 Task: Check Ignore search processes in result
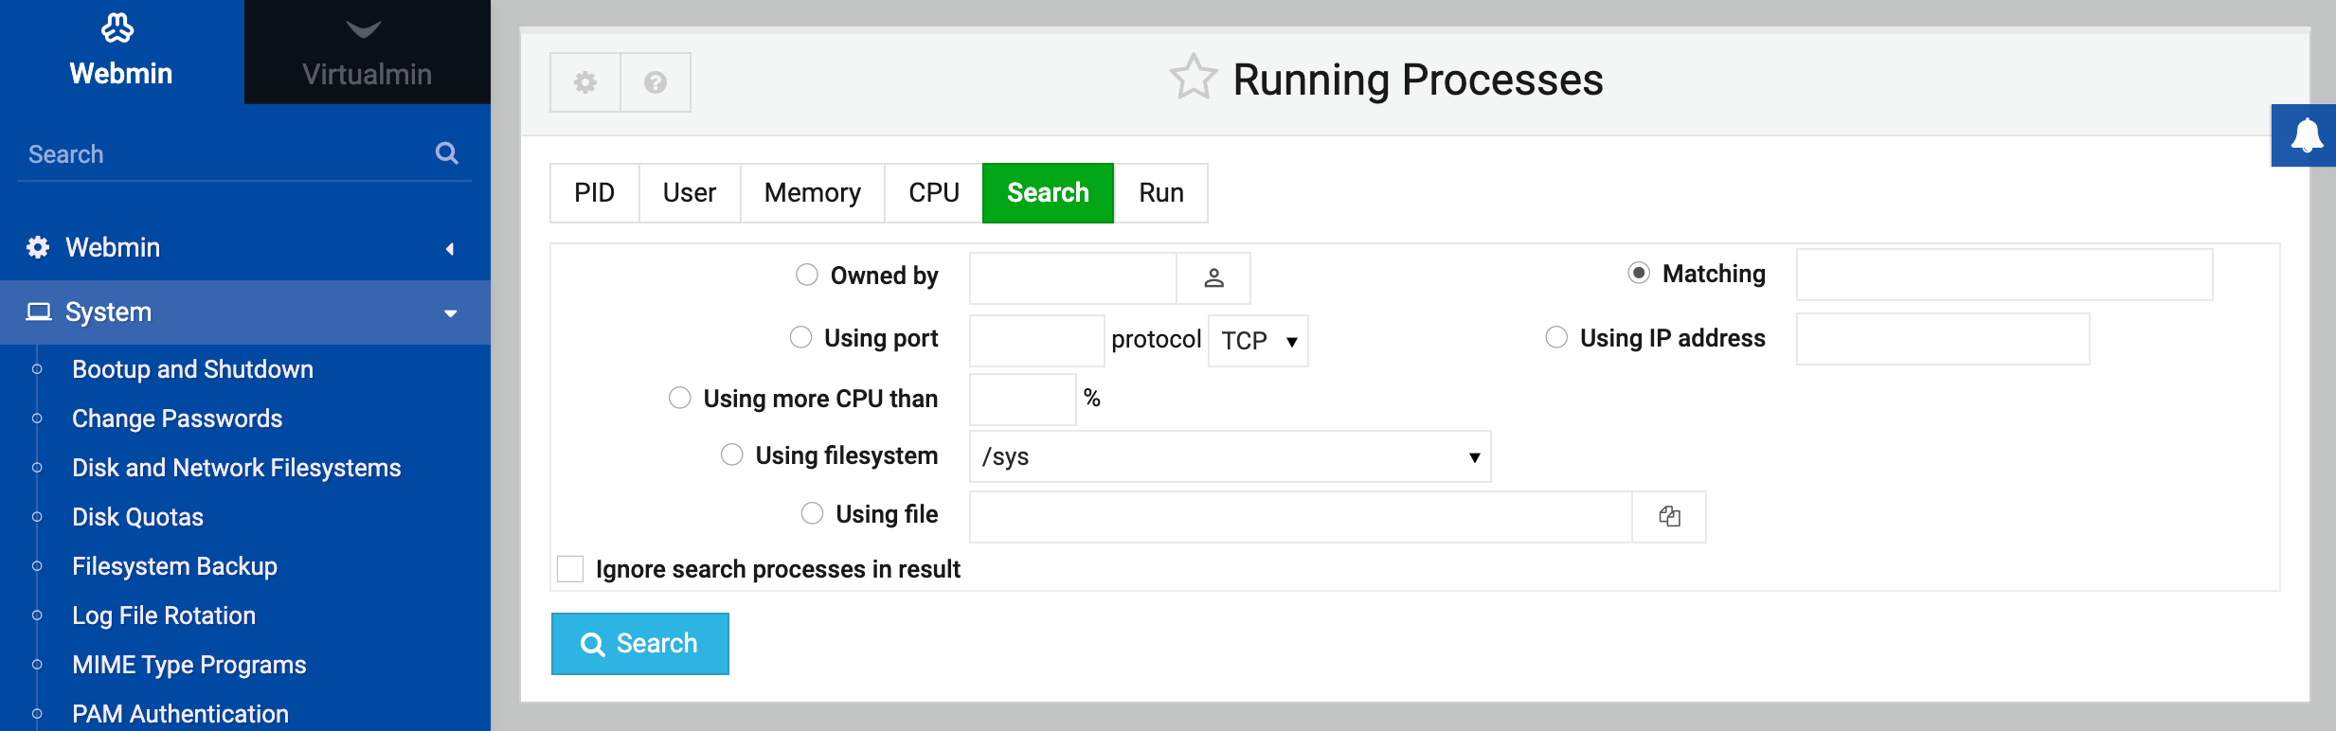pos(570,569)
